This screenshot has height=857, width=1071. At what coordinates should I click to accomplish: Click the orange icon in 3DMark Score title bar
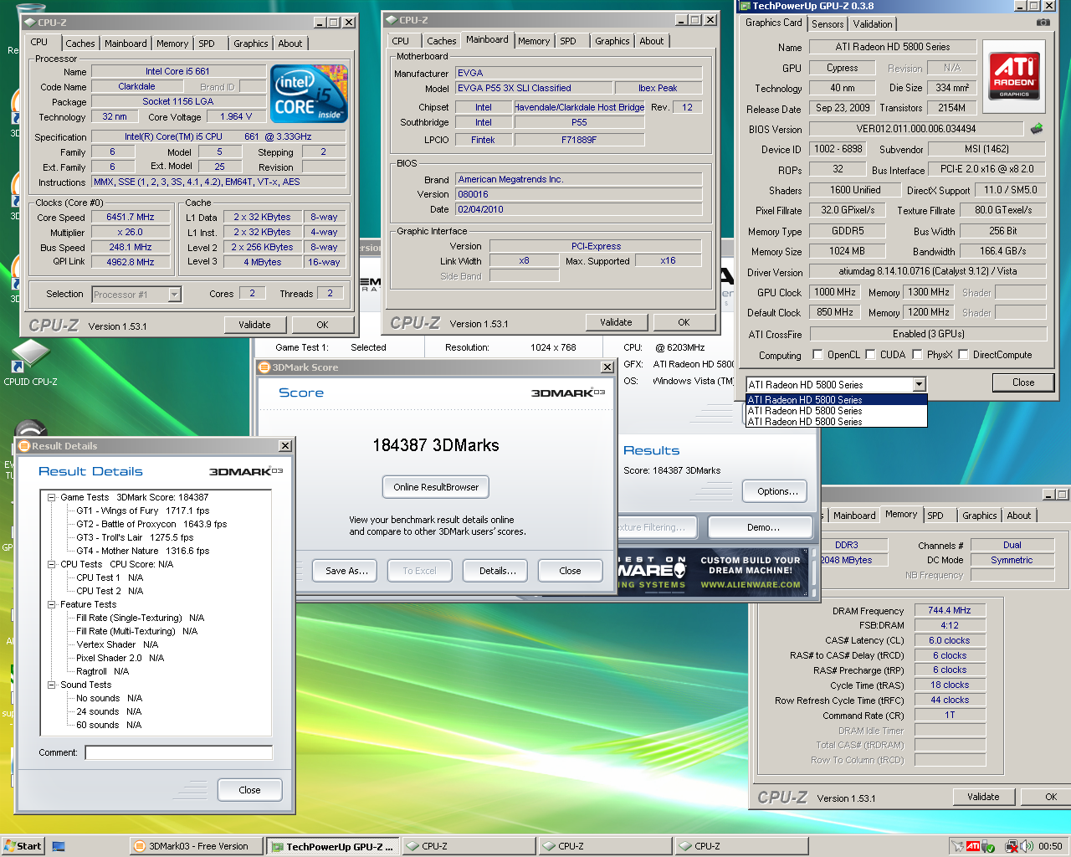click(x=264, y=367)
